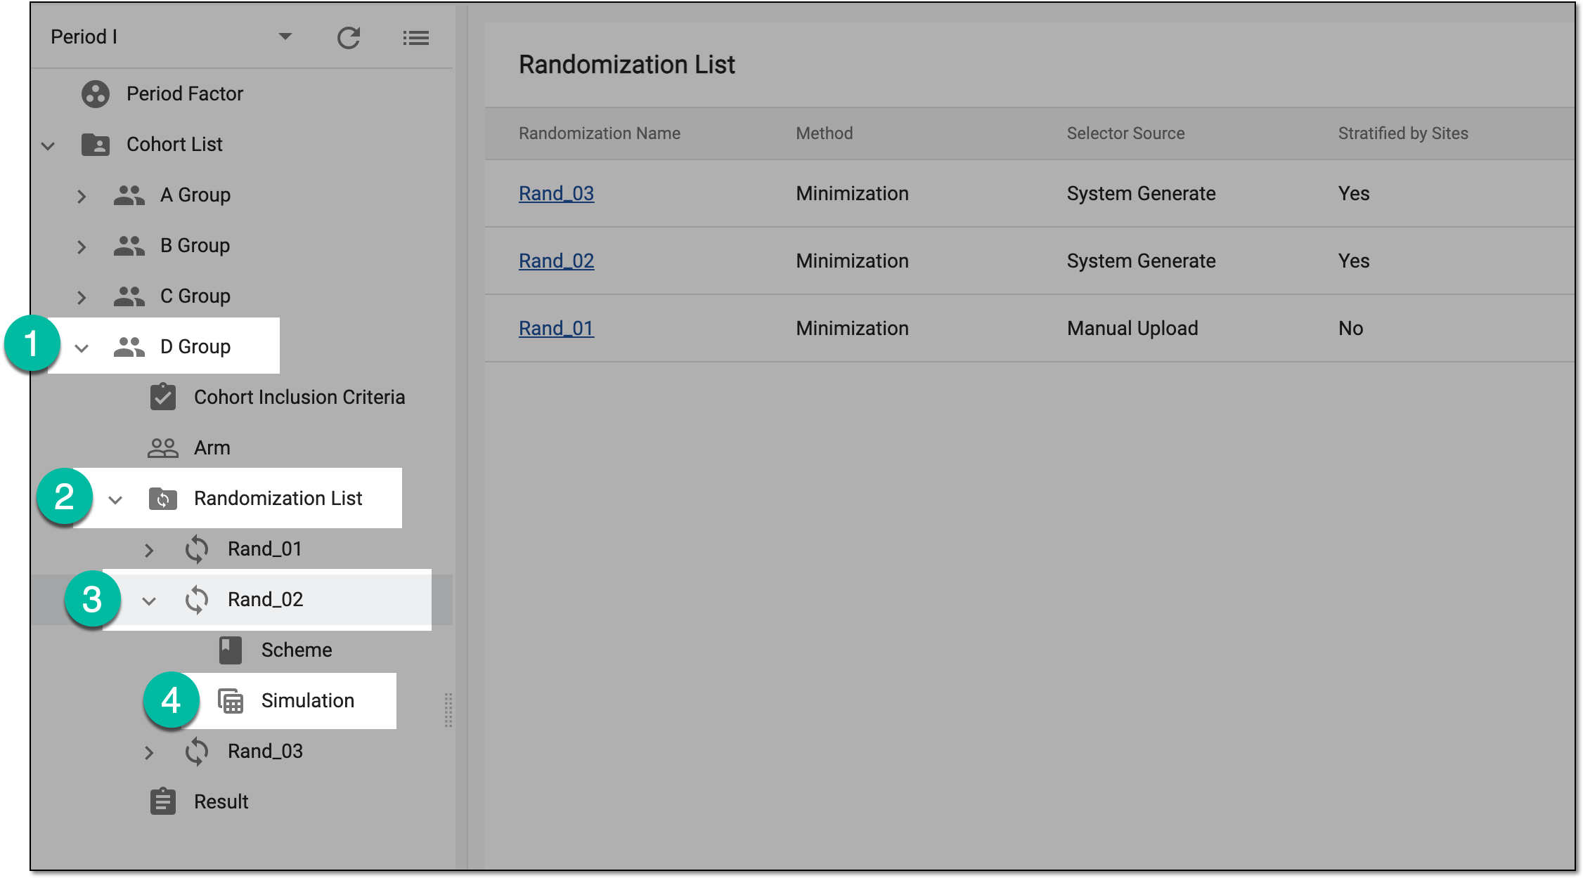Select Rand_02 in the tree
The height and width of the screenshot is (878, 1583).
[265, 599]
